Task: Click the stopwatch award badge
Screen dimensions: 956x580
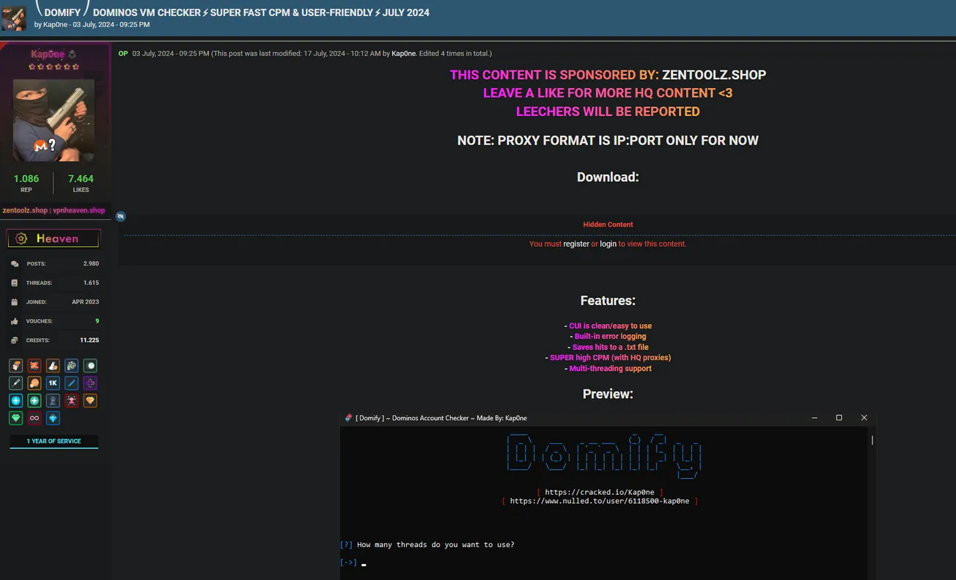Action: [x=89, y=365]
